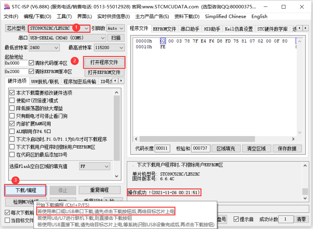Uncheck 清除EEPROM缓冲区 option
Screen dimensions: 313x229
(x=32, y=71)
